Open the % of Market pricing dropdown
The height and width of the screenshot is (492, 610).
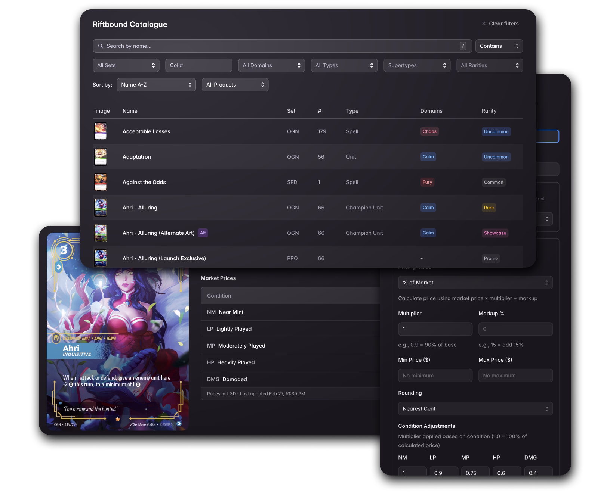pyautogui.click(x=475, y=283)
